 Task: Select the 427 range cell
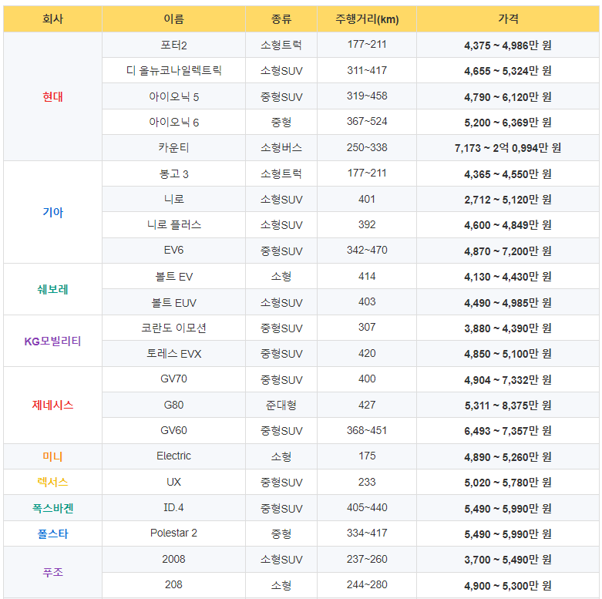click(x=367, y=405)
